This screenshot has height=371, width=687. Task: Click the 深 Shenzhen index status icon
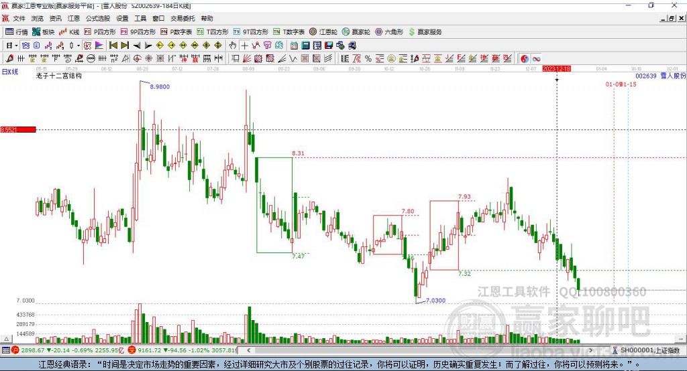pyautogui.click(x=132, y=350)
